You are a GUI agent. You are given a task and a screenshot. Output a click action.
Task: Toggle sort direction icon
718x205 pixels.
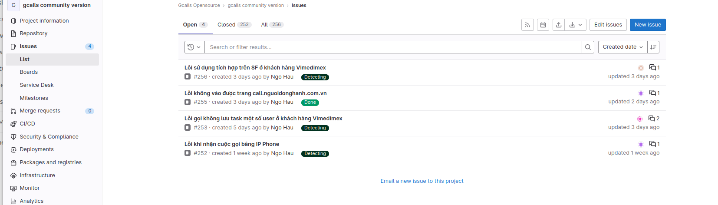(x=653, y=47)
